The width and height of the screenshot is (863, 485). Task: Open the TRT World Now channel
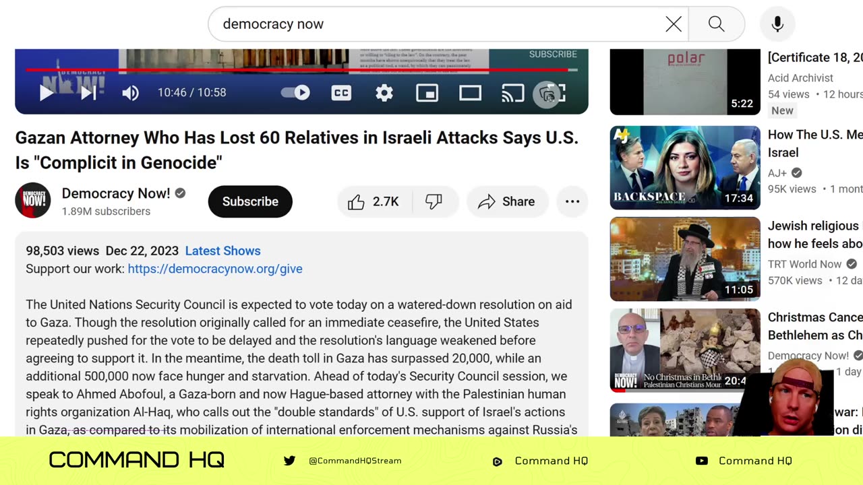pyautogui.click(x=804, y=264)
